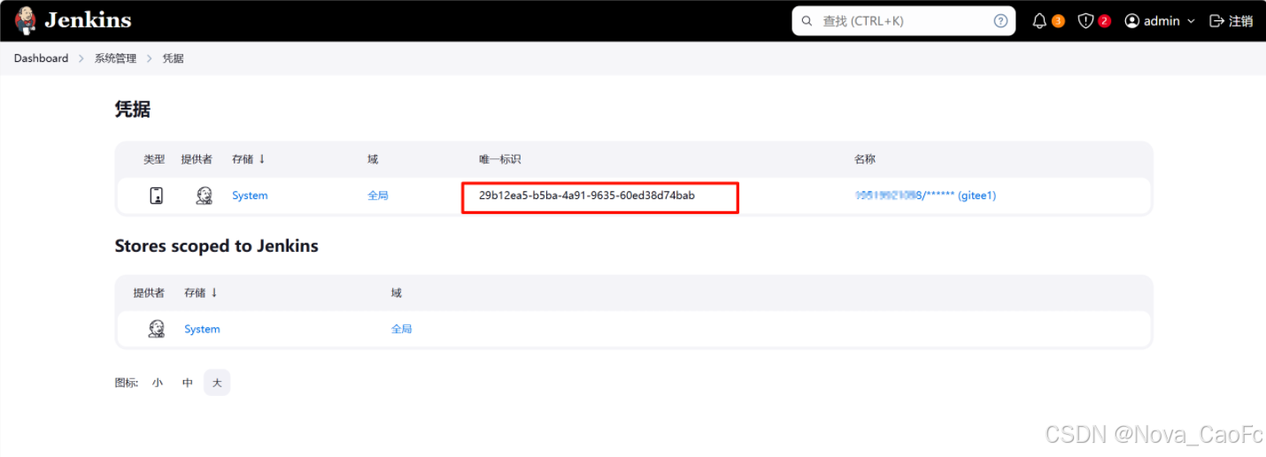Set icon size to 小

click(x=158, y=383)
